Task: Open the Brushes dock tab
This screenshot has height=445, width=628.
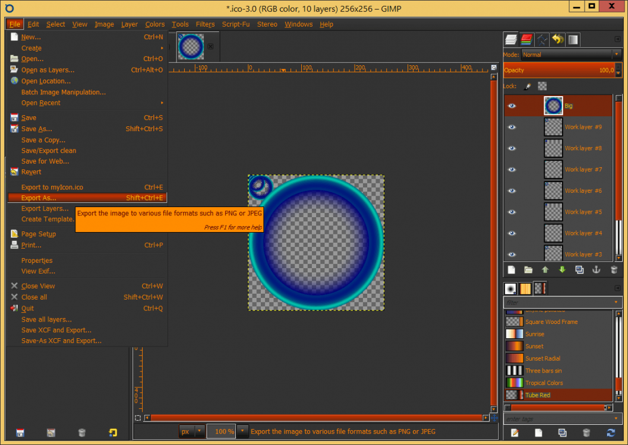Action: [510, 288]
